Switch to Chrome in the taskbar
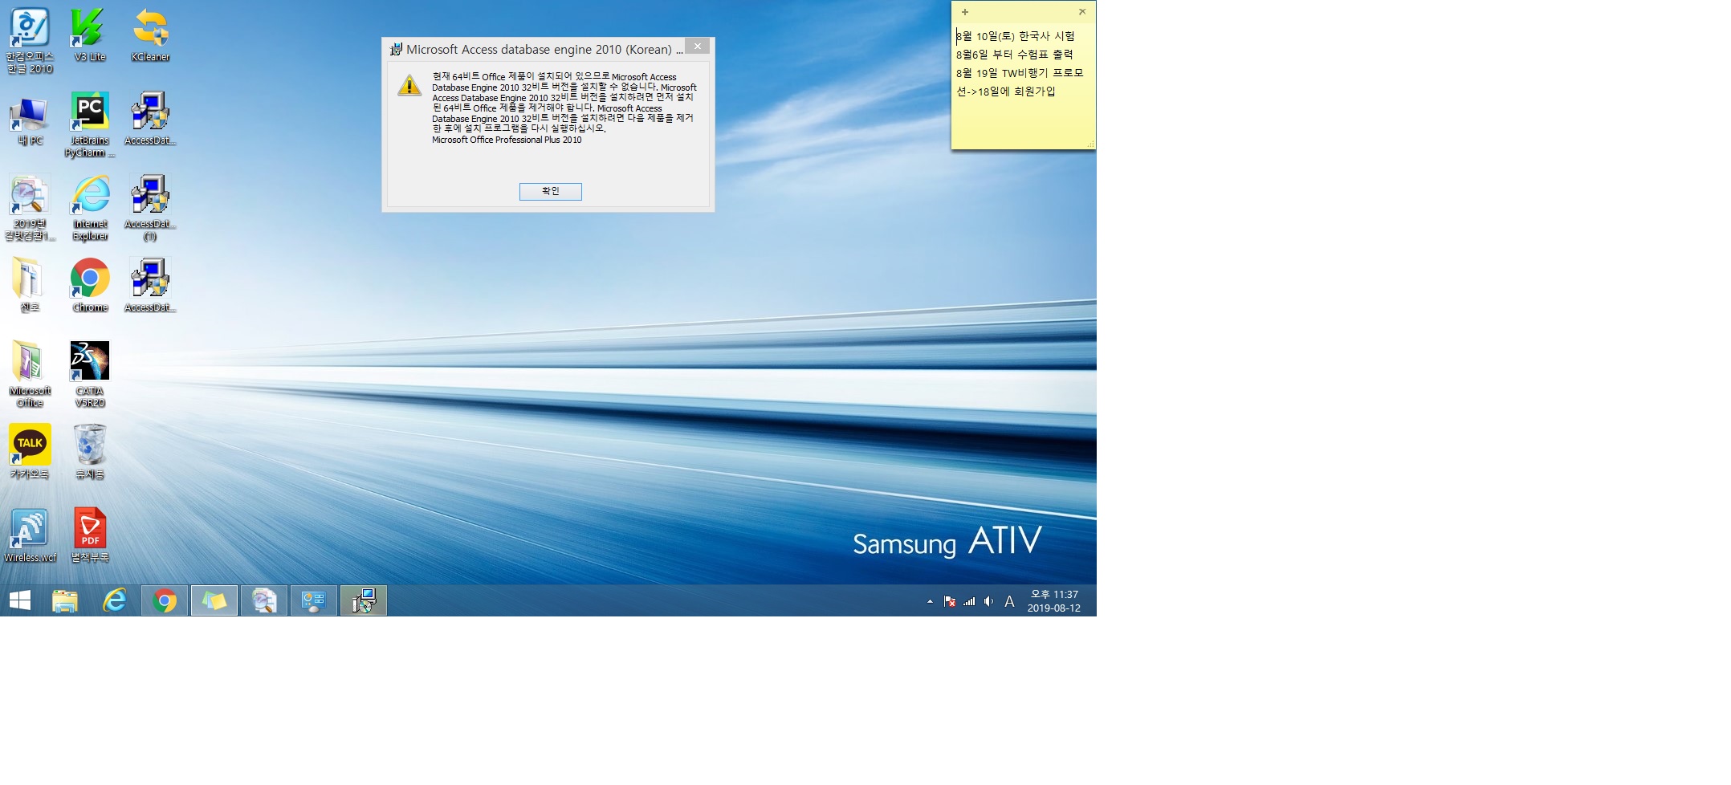This screenshot has width=1731, height=785. pyautogui.click(x=165, y=600)
